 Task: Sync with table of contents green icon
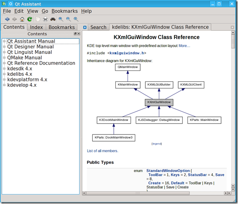29,19
